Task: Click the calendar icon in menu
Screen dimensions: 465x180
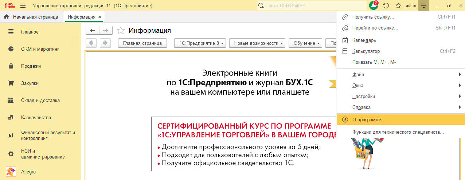Action: click(x=345, y=40)
